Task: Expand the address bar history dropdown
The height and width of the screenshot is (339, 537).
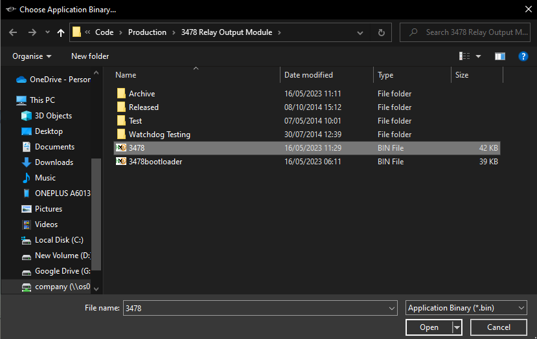Action: coord(360,33)
